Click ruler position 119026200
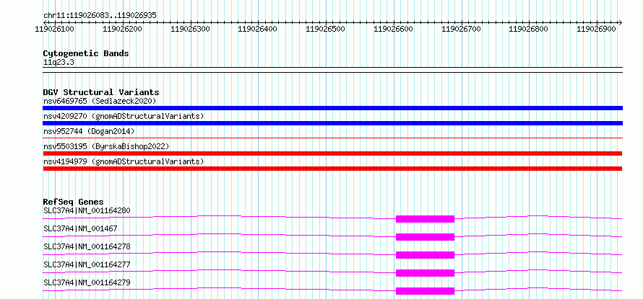 coord(122,30)
